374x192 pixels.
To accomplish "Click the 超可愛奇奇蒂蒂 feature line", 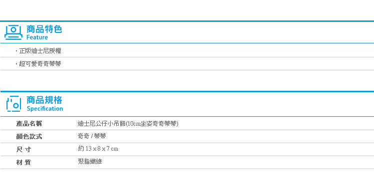I will click(x=40, y=64).
